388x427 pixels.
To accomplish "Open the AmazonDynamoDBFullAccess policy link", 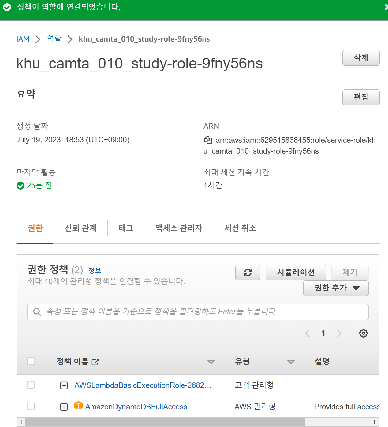I will pos(136,407).
